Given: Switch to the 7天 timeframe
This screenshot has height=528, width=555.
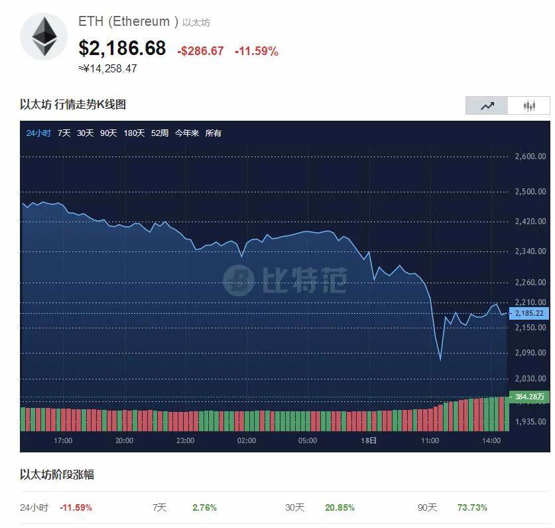Looking at the screenshot, I should [x=64, y=133].
